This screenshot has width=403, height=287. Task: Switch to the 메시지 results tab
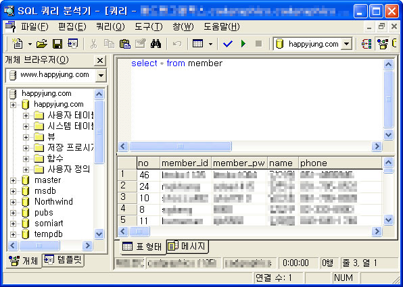[187, 246]
